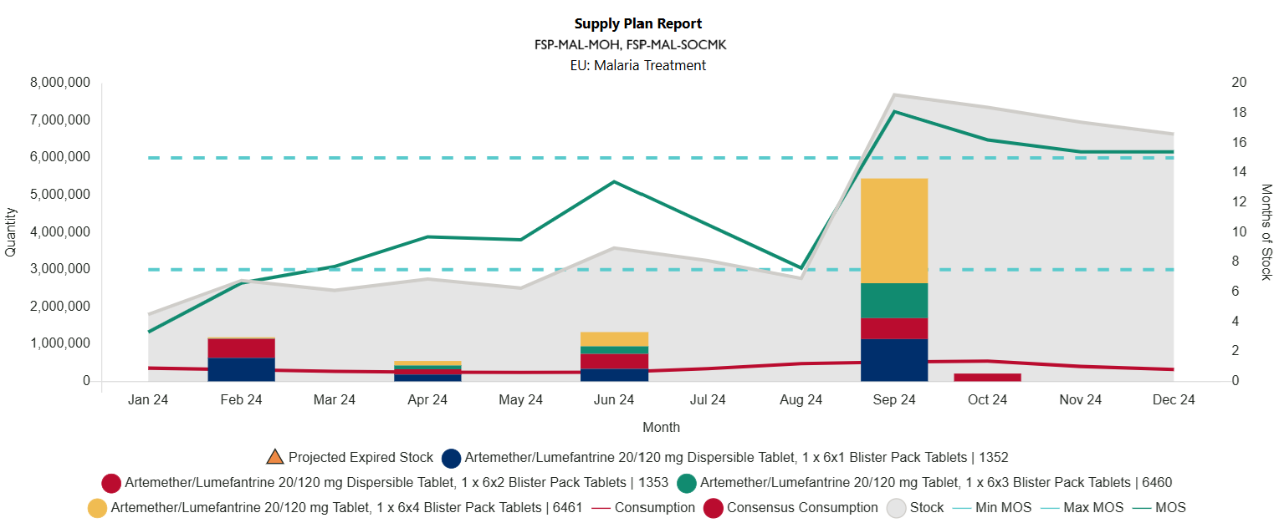The height and width of the screenshot is (523, 1279).
Task: Click the Aug 24 axis label
Action: coord(801,400)
